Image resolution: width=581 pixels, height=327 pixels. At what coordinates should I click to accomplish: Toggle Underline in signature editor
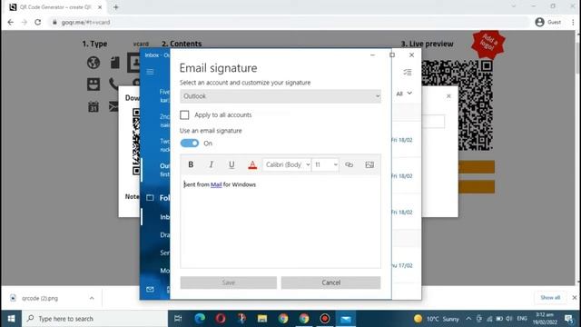[231, 164]
